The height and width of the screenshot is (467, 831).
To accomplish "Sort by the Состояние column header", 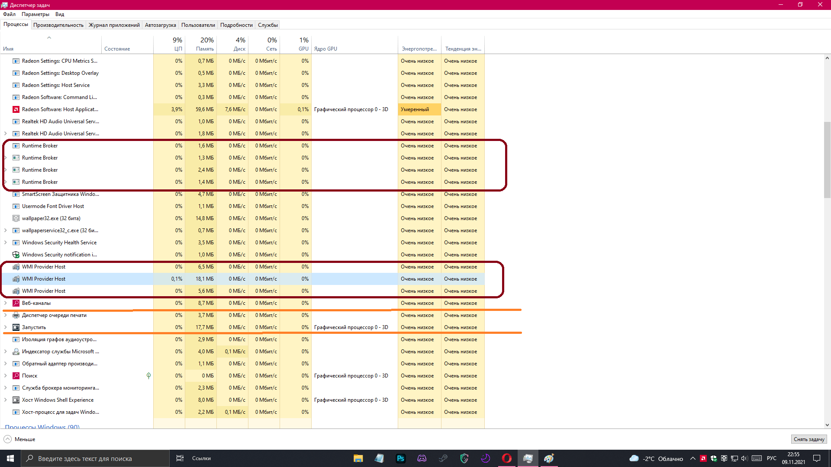I will [x=127, y=44].
